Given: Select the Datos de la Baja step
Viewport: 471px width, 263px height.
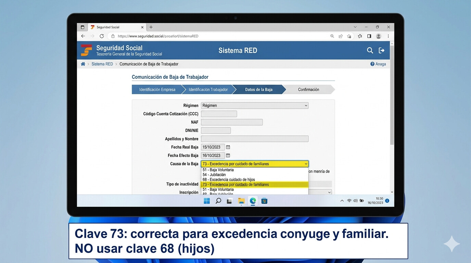Looking at the screenshot, I should (259, 89).
